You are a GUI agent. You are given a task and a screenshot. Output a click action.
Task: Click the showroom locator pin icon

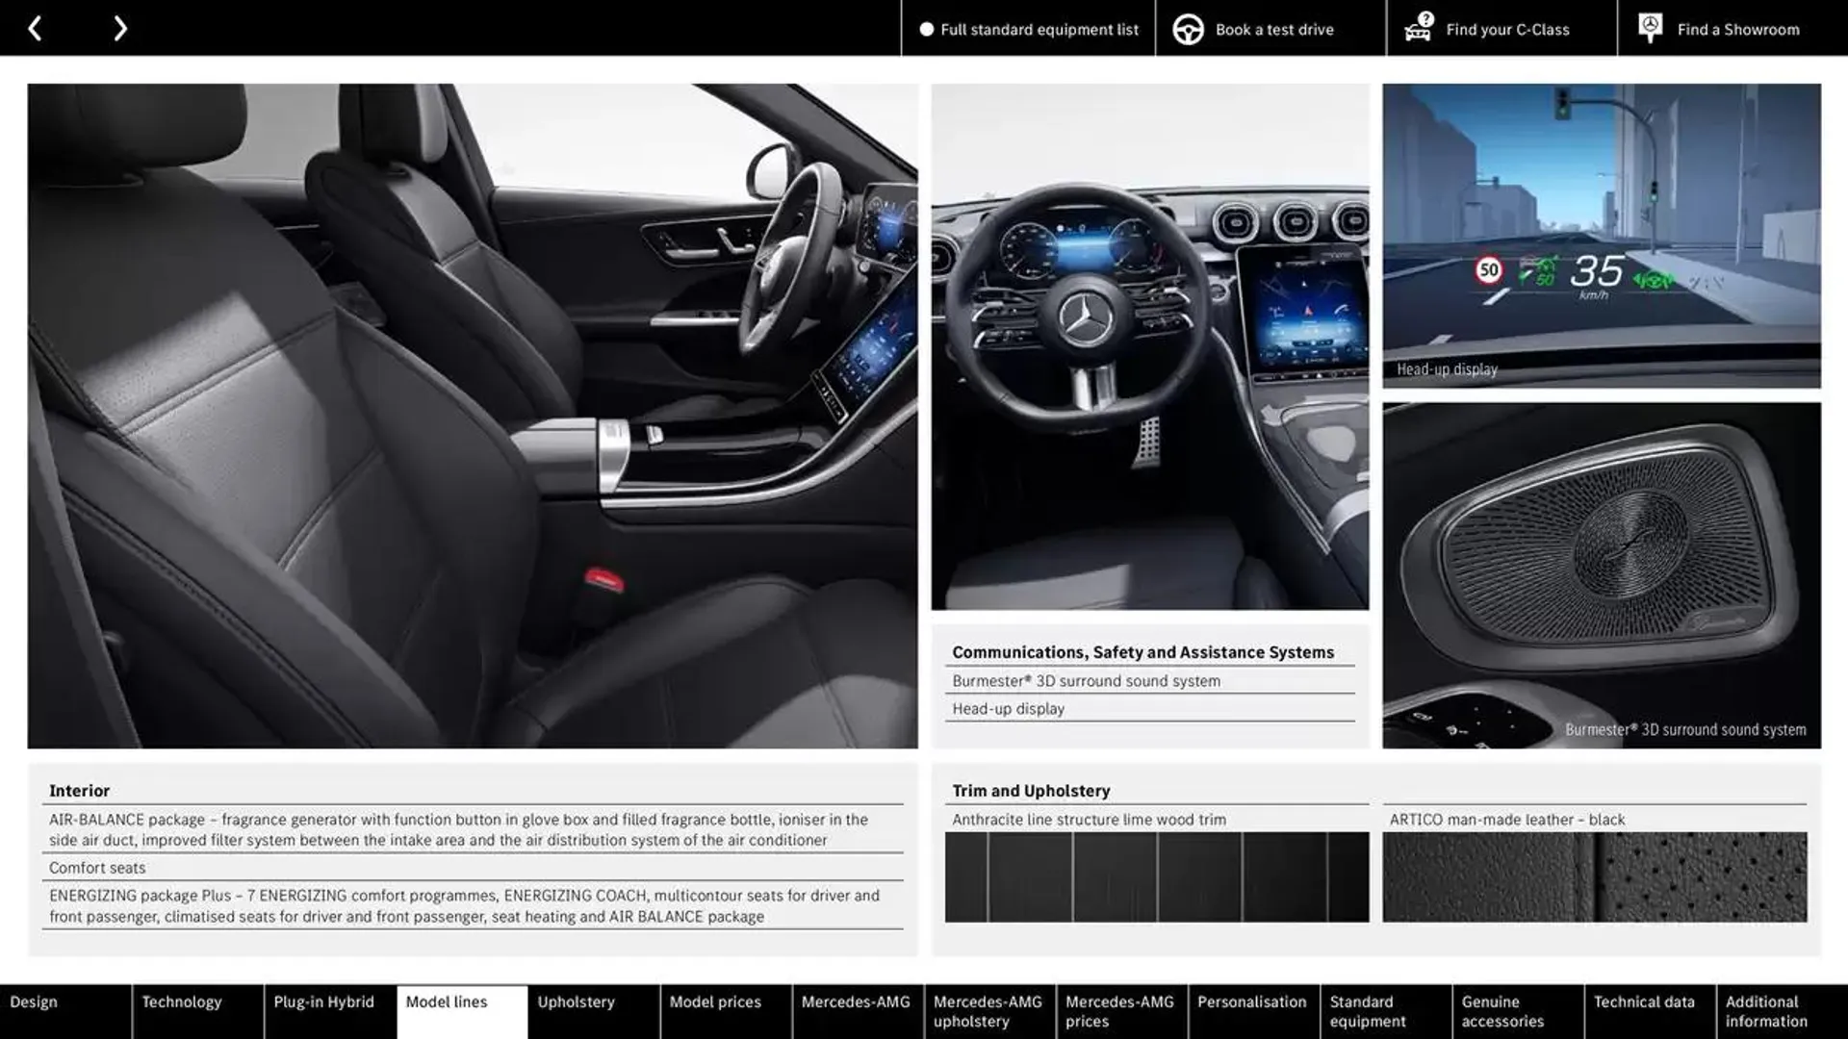pos(1650,28)
